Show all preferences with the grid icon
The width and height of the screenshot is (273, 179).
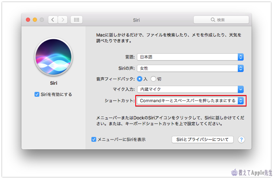click(76, 20)
